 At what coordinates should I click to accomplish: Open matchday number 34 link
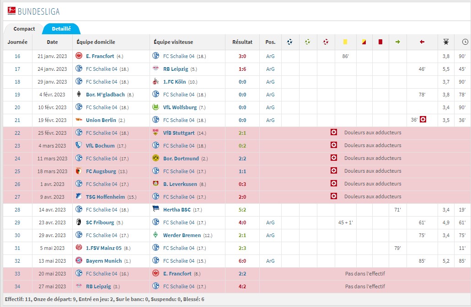17,286
